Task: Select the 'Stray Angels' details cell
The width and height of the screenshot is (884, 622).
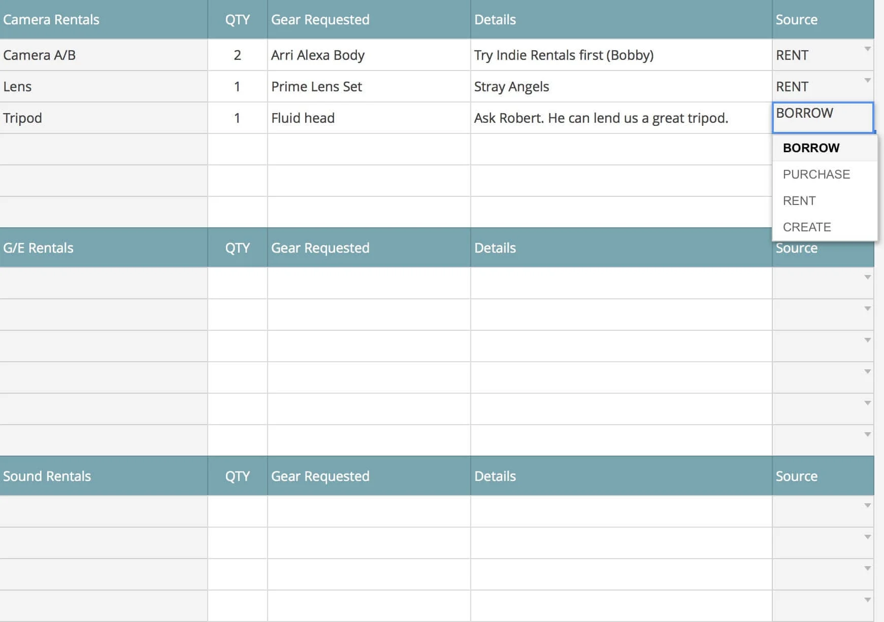Action: pos(620,86)
